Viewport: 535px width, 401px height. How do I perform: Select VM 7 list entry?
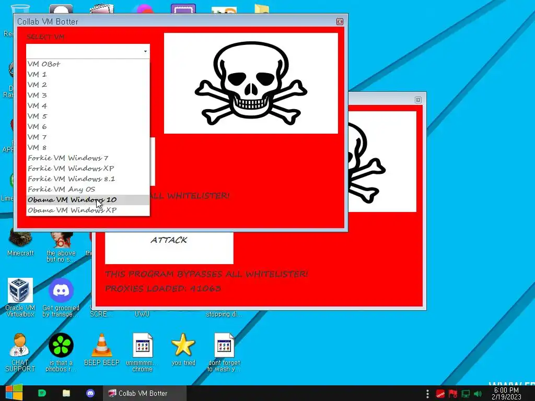tap(88, 137)
